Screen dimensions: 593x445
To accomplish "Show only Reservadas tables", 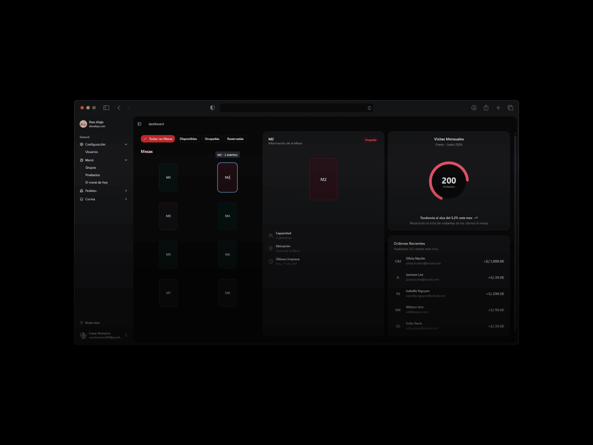I will (x=235, y=139).
